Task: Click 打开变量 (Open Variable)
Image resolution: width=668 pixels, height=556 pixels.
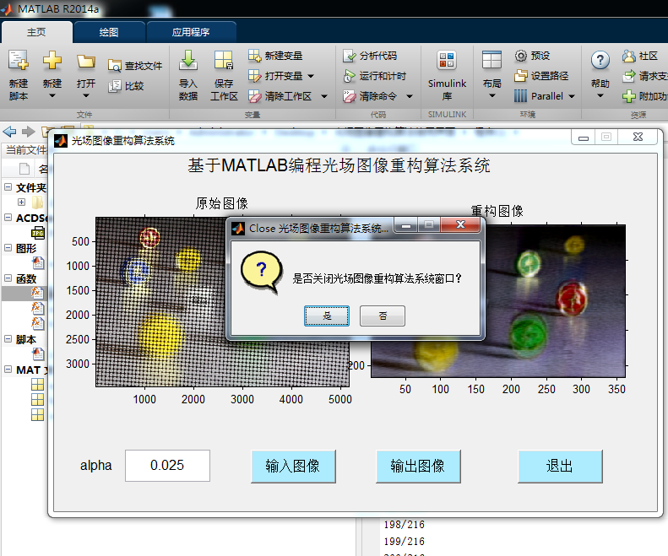Action: coord(275,76)
